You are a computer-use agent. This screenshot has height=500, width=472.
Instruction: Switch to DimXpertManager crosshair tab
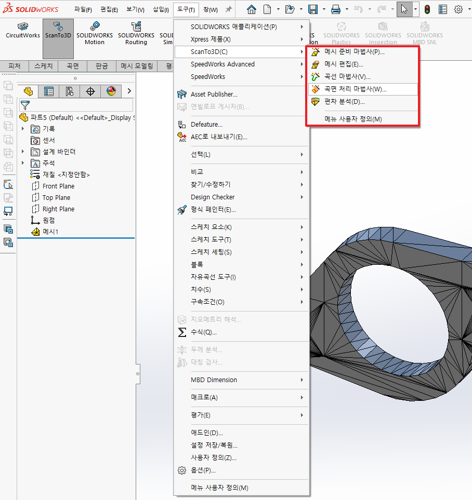[x=90, y=91]
